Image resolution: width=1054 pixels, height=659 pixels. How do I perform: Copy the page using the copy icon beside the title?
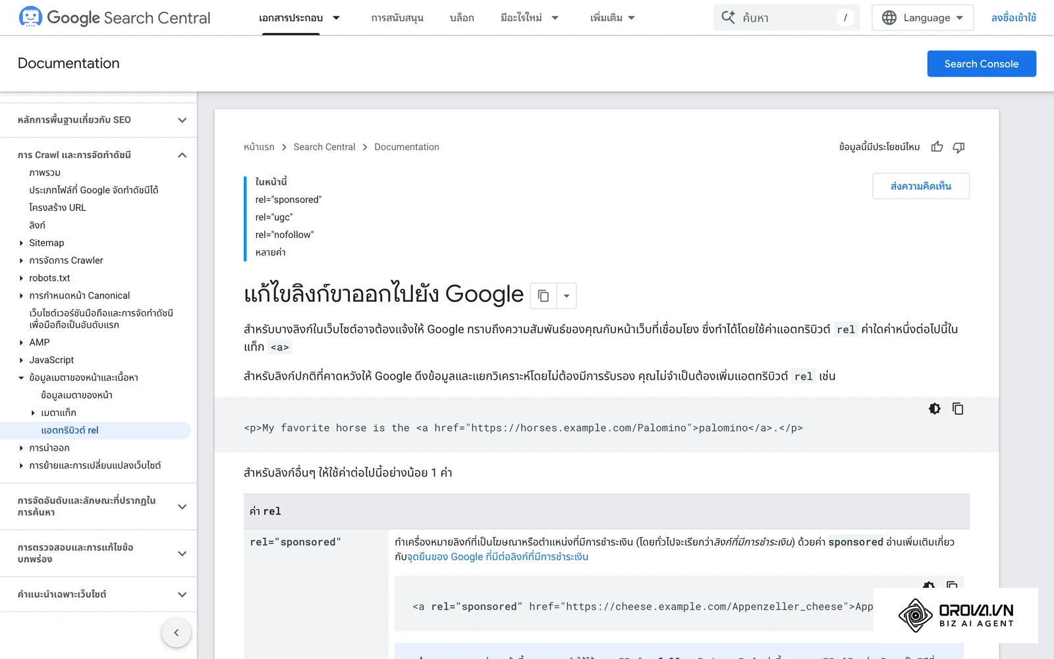tap(543, 296)
